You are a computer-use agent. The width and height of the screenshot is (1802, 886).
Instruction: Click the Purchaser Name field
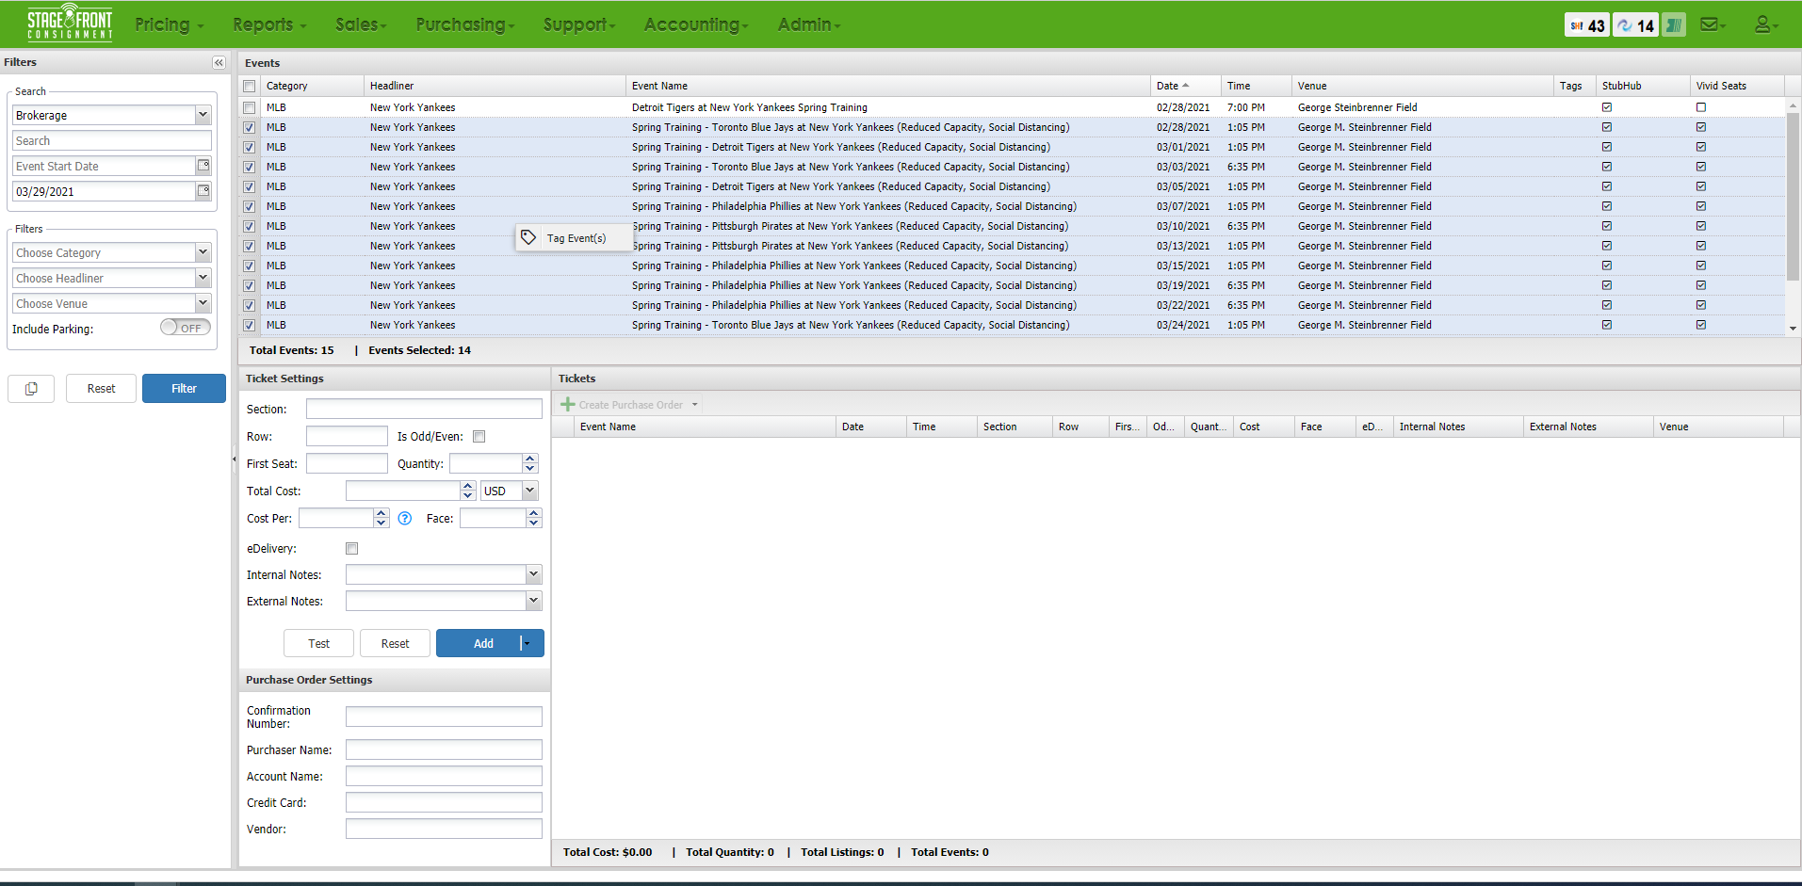click(444, 749)
